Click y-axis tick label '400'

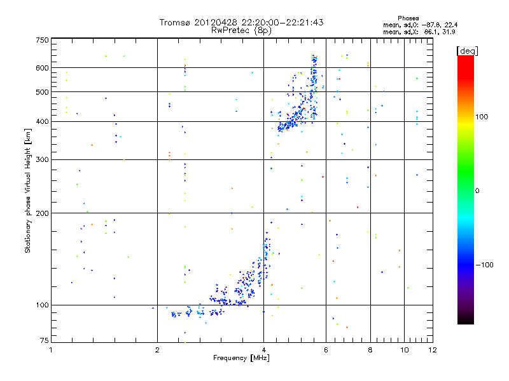[42, 121]
